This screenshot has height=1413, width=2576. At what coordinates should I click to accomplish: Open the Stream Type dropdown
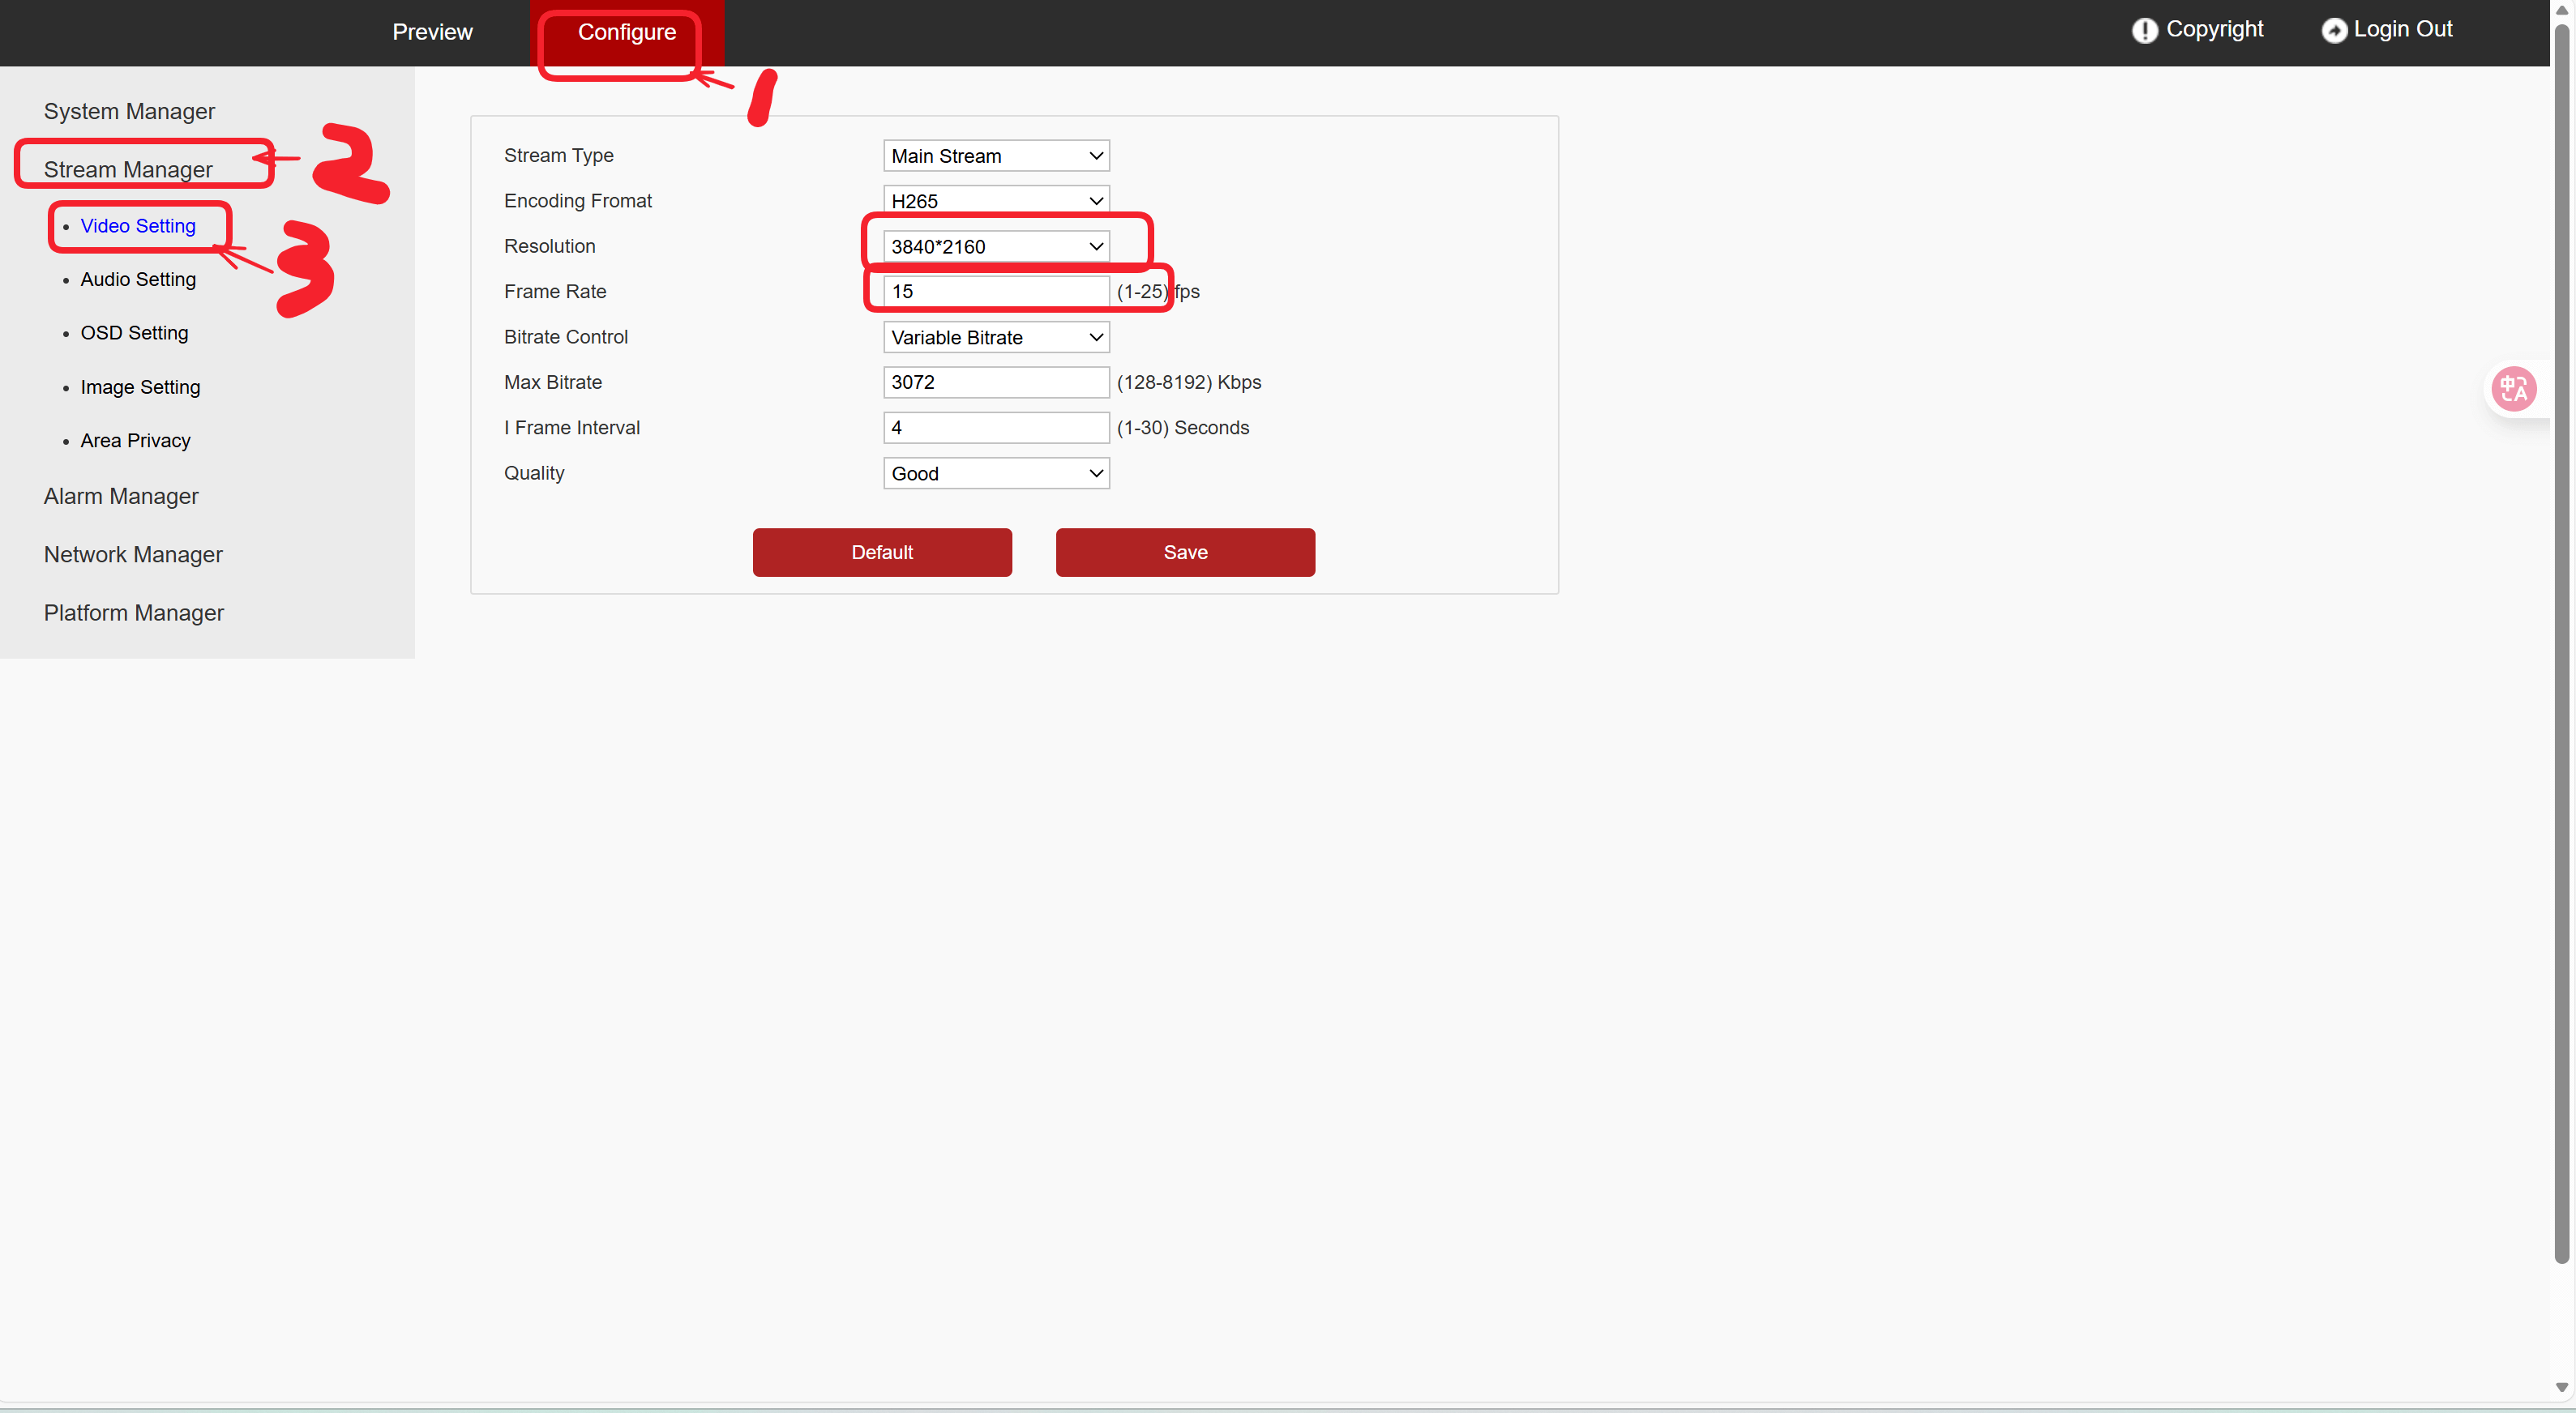995,156
